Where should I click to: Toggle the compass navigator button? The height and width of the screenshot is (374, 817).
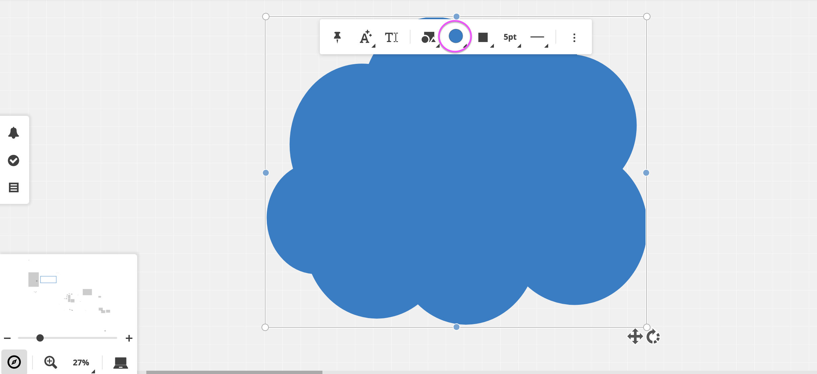(14, 362)
